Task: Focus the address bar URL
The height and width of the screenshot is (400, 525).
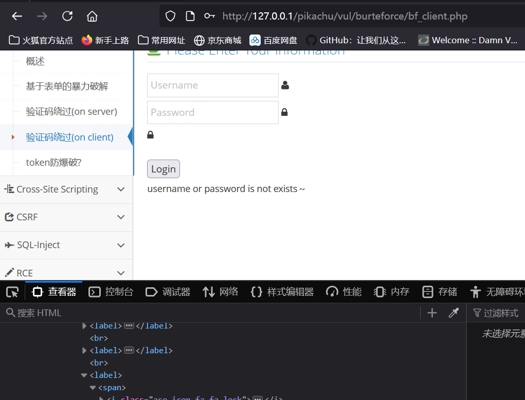Action: [345, 16]
